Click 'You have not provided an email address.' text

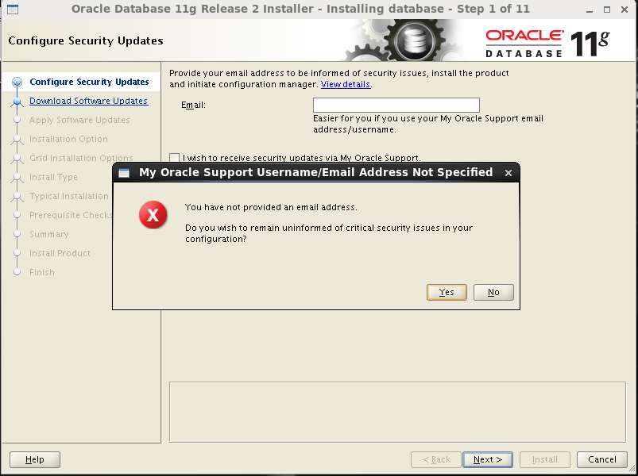pos(271,207)
